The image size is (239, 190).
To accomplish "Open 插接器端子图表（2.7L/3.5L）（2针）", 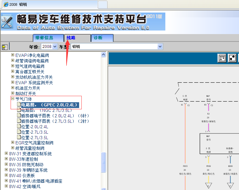I will pos(55,121).
